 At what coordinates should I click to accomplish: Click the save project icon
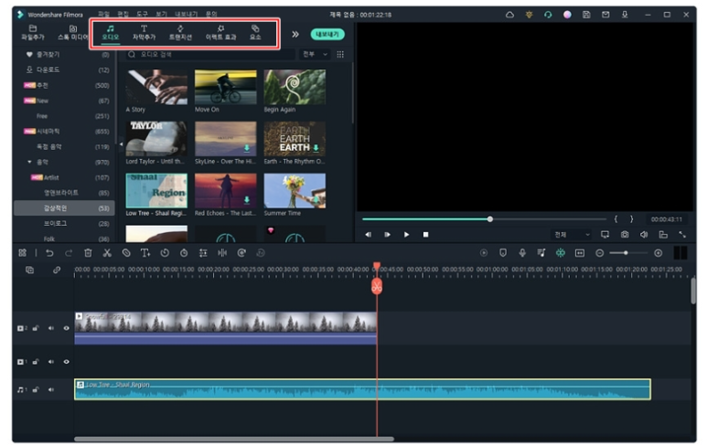click(x=586, y=15)
